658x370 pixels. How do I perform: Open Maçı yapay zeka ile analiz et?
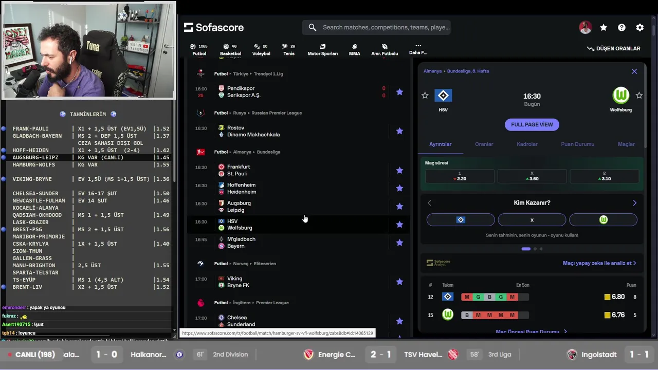pyautogui.click(x=599, y=263)
